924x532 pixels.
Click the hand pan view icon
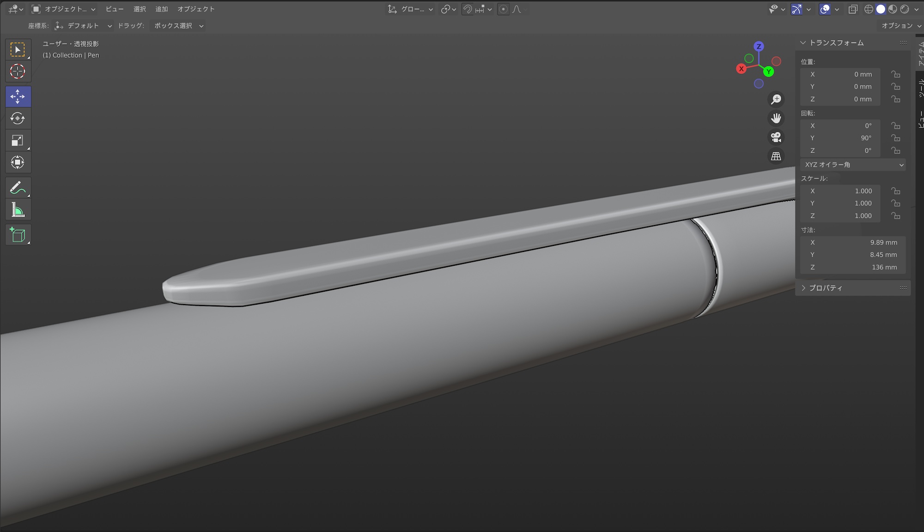coord(776,118)
